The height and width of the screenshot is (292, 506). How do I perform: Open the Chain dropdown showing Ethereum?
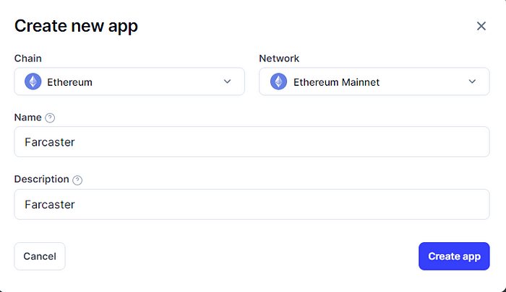(x=129, y=81)
